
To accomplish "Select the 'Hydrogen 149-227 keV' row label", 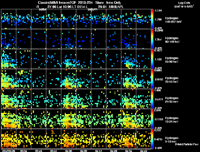I will tap(173, 20).
